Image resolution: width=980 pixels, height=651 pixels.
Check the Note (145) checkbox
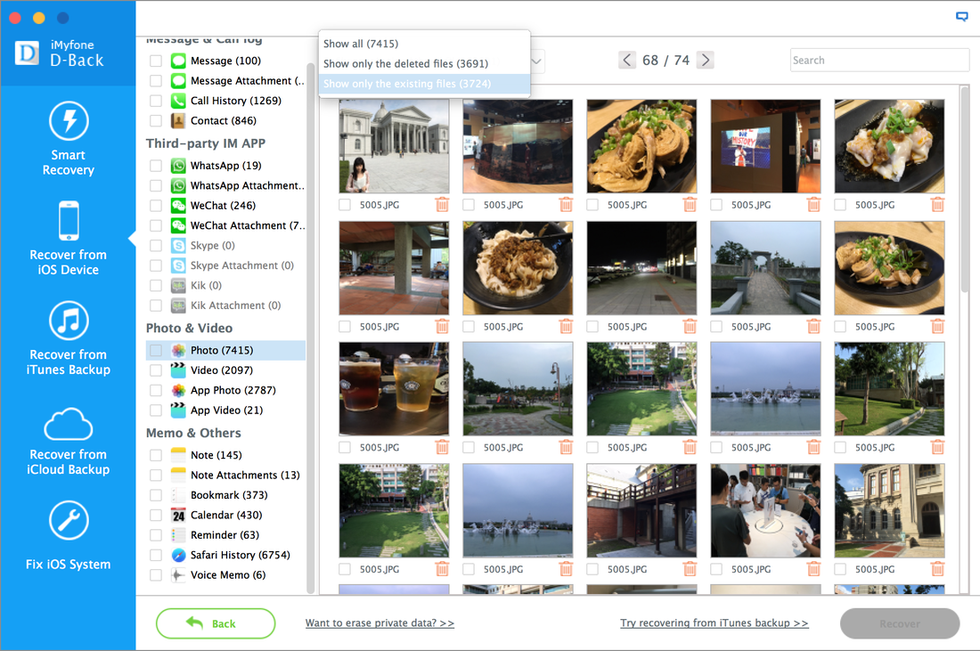pos(156,455)
